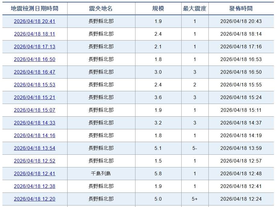This screenshot has width=276, height=207.
Task: Click the 震央地名 column header
Action: [101, 8]
